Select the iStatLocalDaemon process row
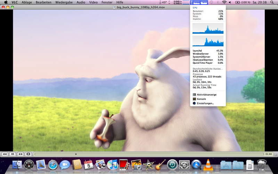The image size is (278, 174). (x=208, y=60)
